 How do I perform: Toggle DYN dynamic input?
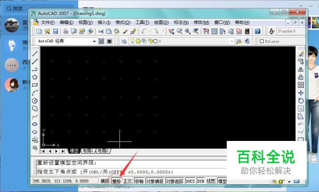[x=201, y=181]
